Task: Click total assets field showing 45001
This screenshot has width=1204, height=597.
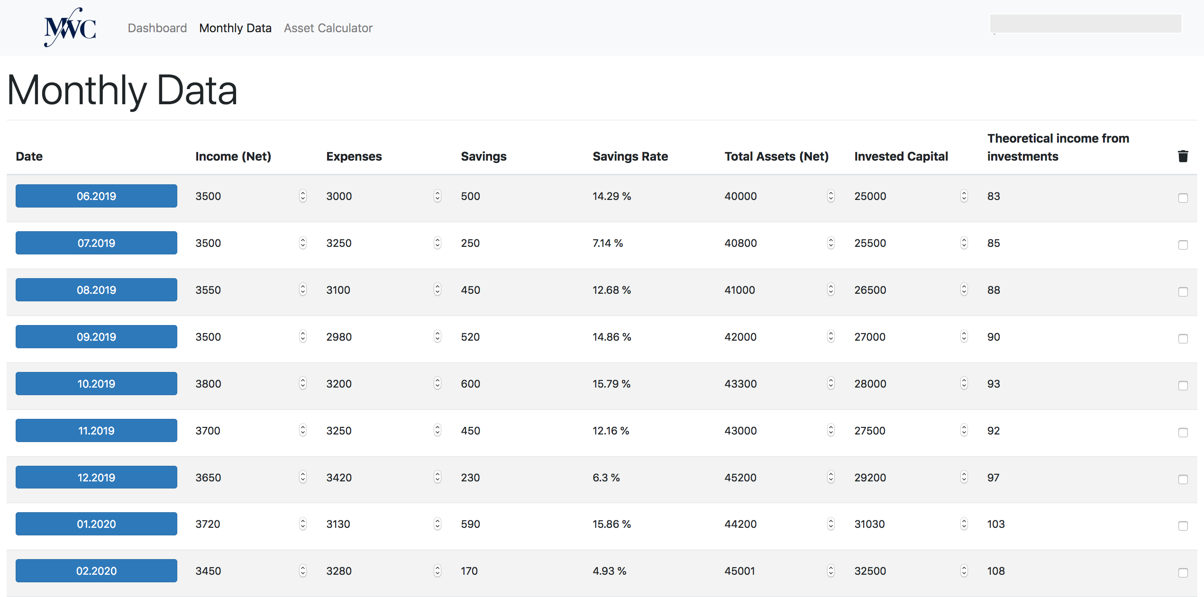Action: point(780,570)
